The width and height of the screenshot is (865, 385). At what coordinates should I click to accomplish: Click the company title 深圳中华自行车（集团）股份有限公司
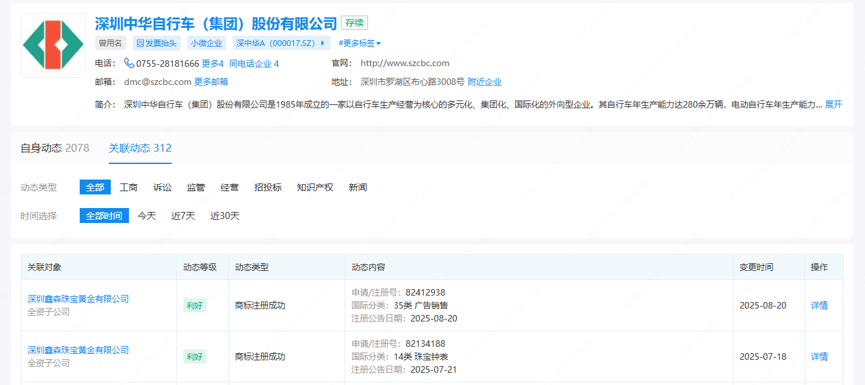[216, 24]
